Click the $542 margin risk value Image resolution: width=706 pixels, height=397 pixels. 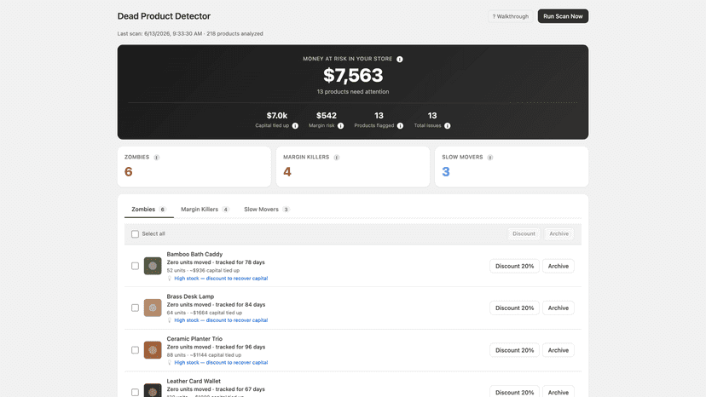[326, 116]
